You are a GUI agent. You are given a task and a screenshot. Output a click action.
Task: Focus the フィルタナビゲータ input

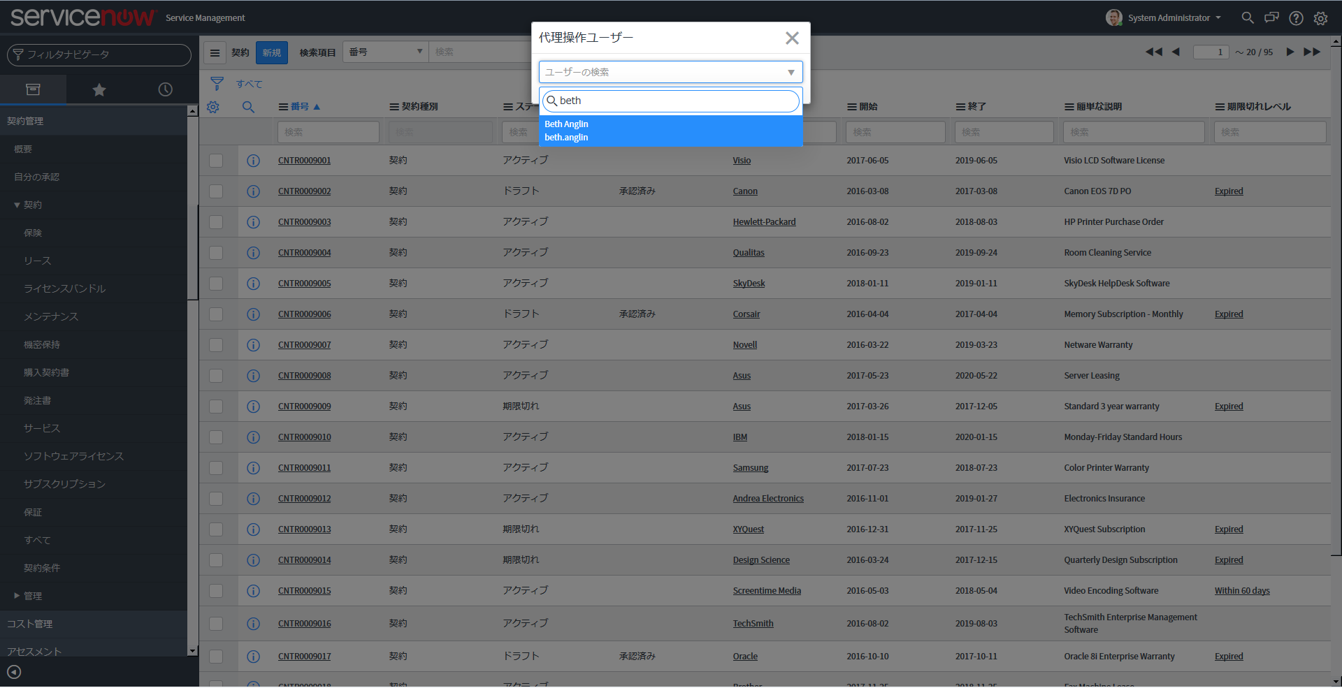99,54
